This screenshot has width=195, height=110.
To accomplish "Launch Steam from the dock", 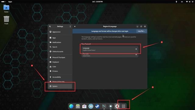I will pos(97,106).
